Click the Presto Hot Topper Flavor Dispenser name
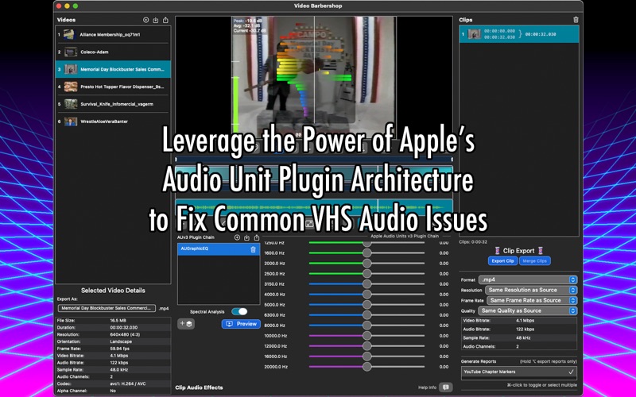Screen dimensions: 636x397 click(x=122, y=87)
